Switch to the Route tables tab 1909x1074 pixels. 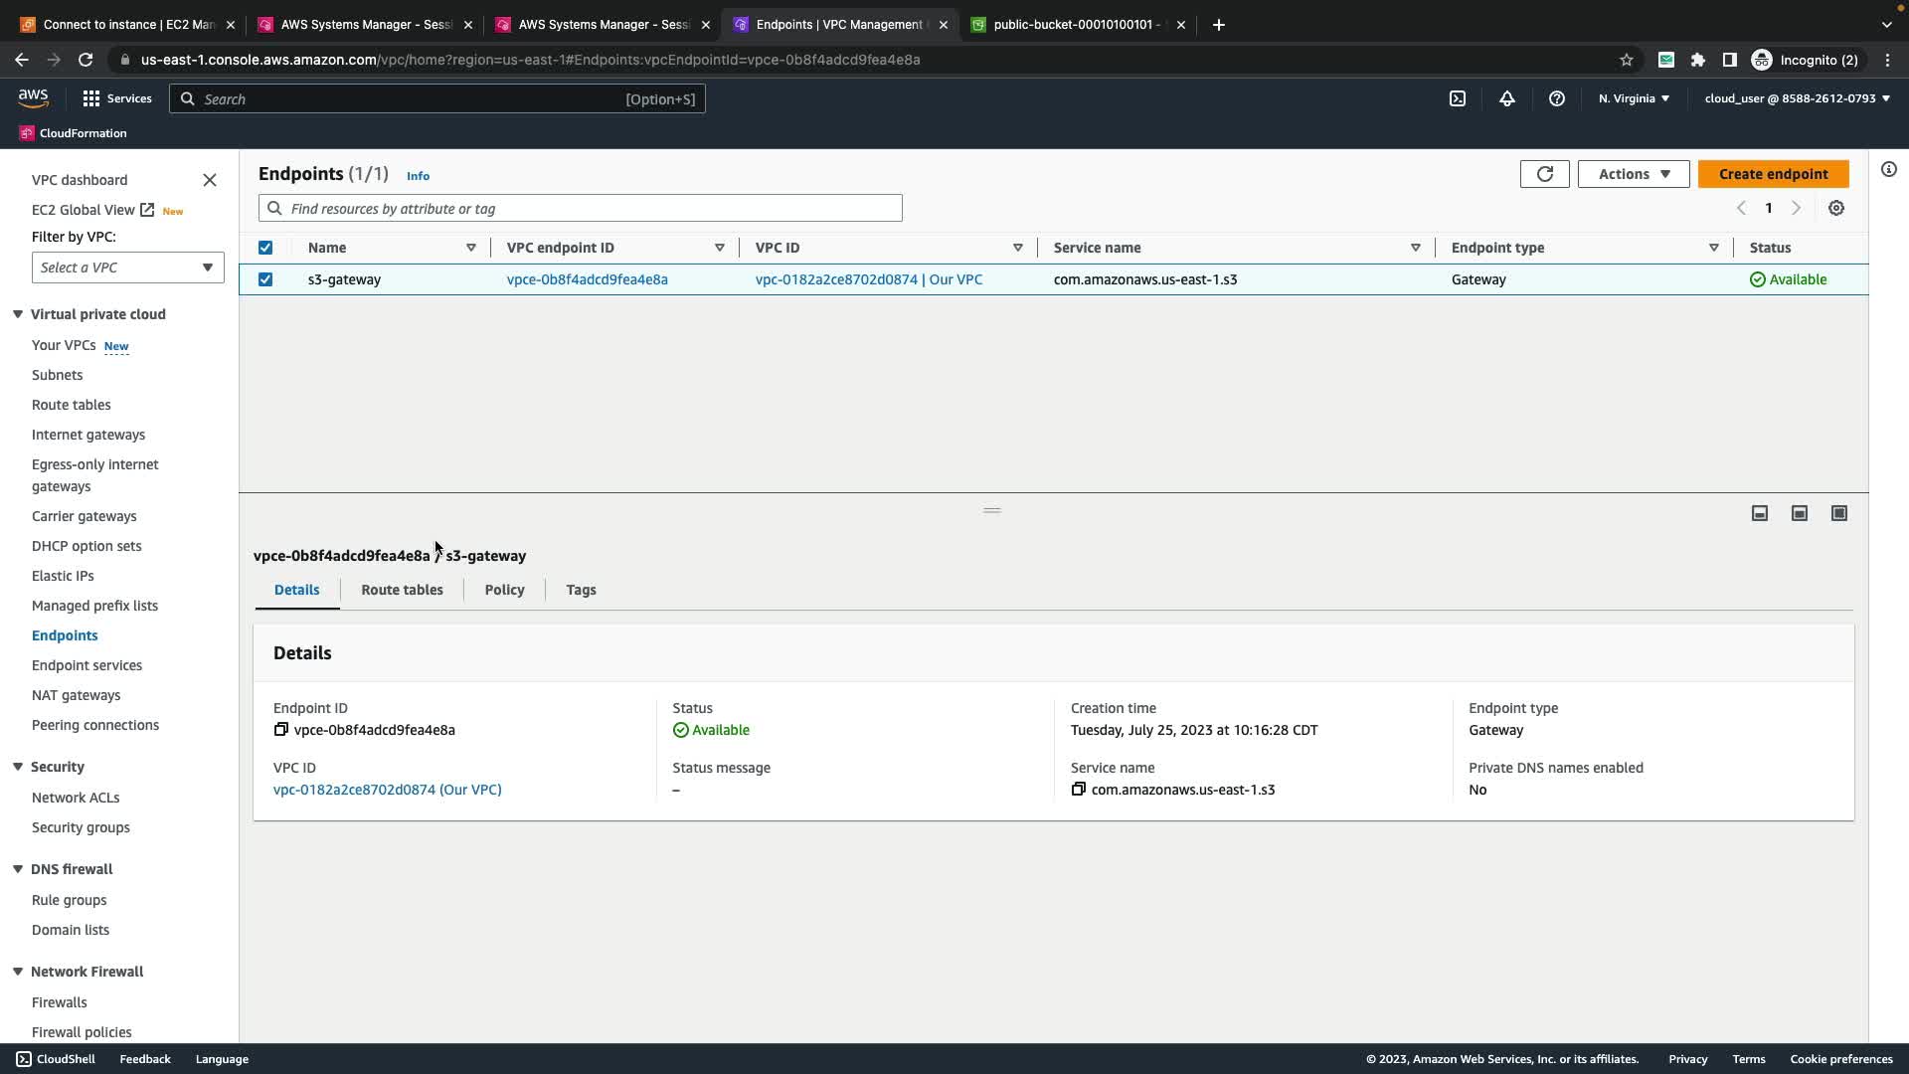402,590
